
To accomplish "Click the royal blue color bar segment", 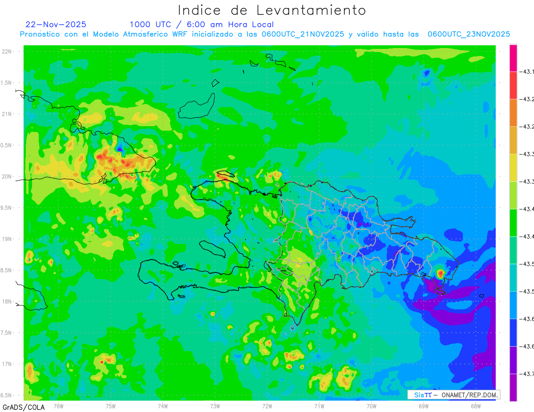I will click(513, 332).
